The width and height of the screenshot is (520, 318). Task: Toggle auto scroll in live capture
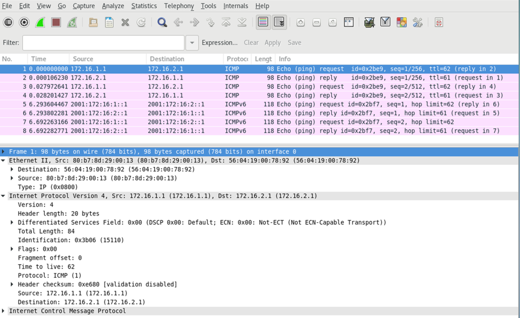pos(279,22)
